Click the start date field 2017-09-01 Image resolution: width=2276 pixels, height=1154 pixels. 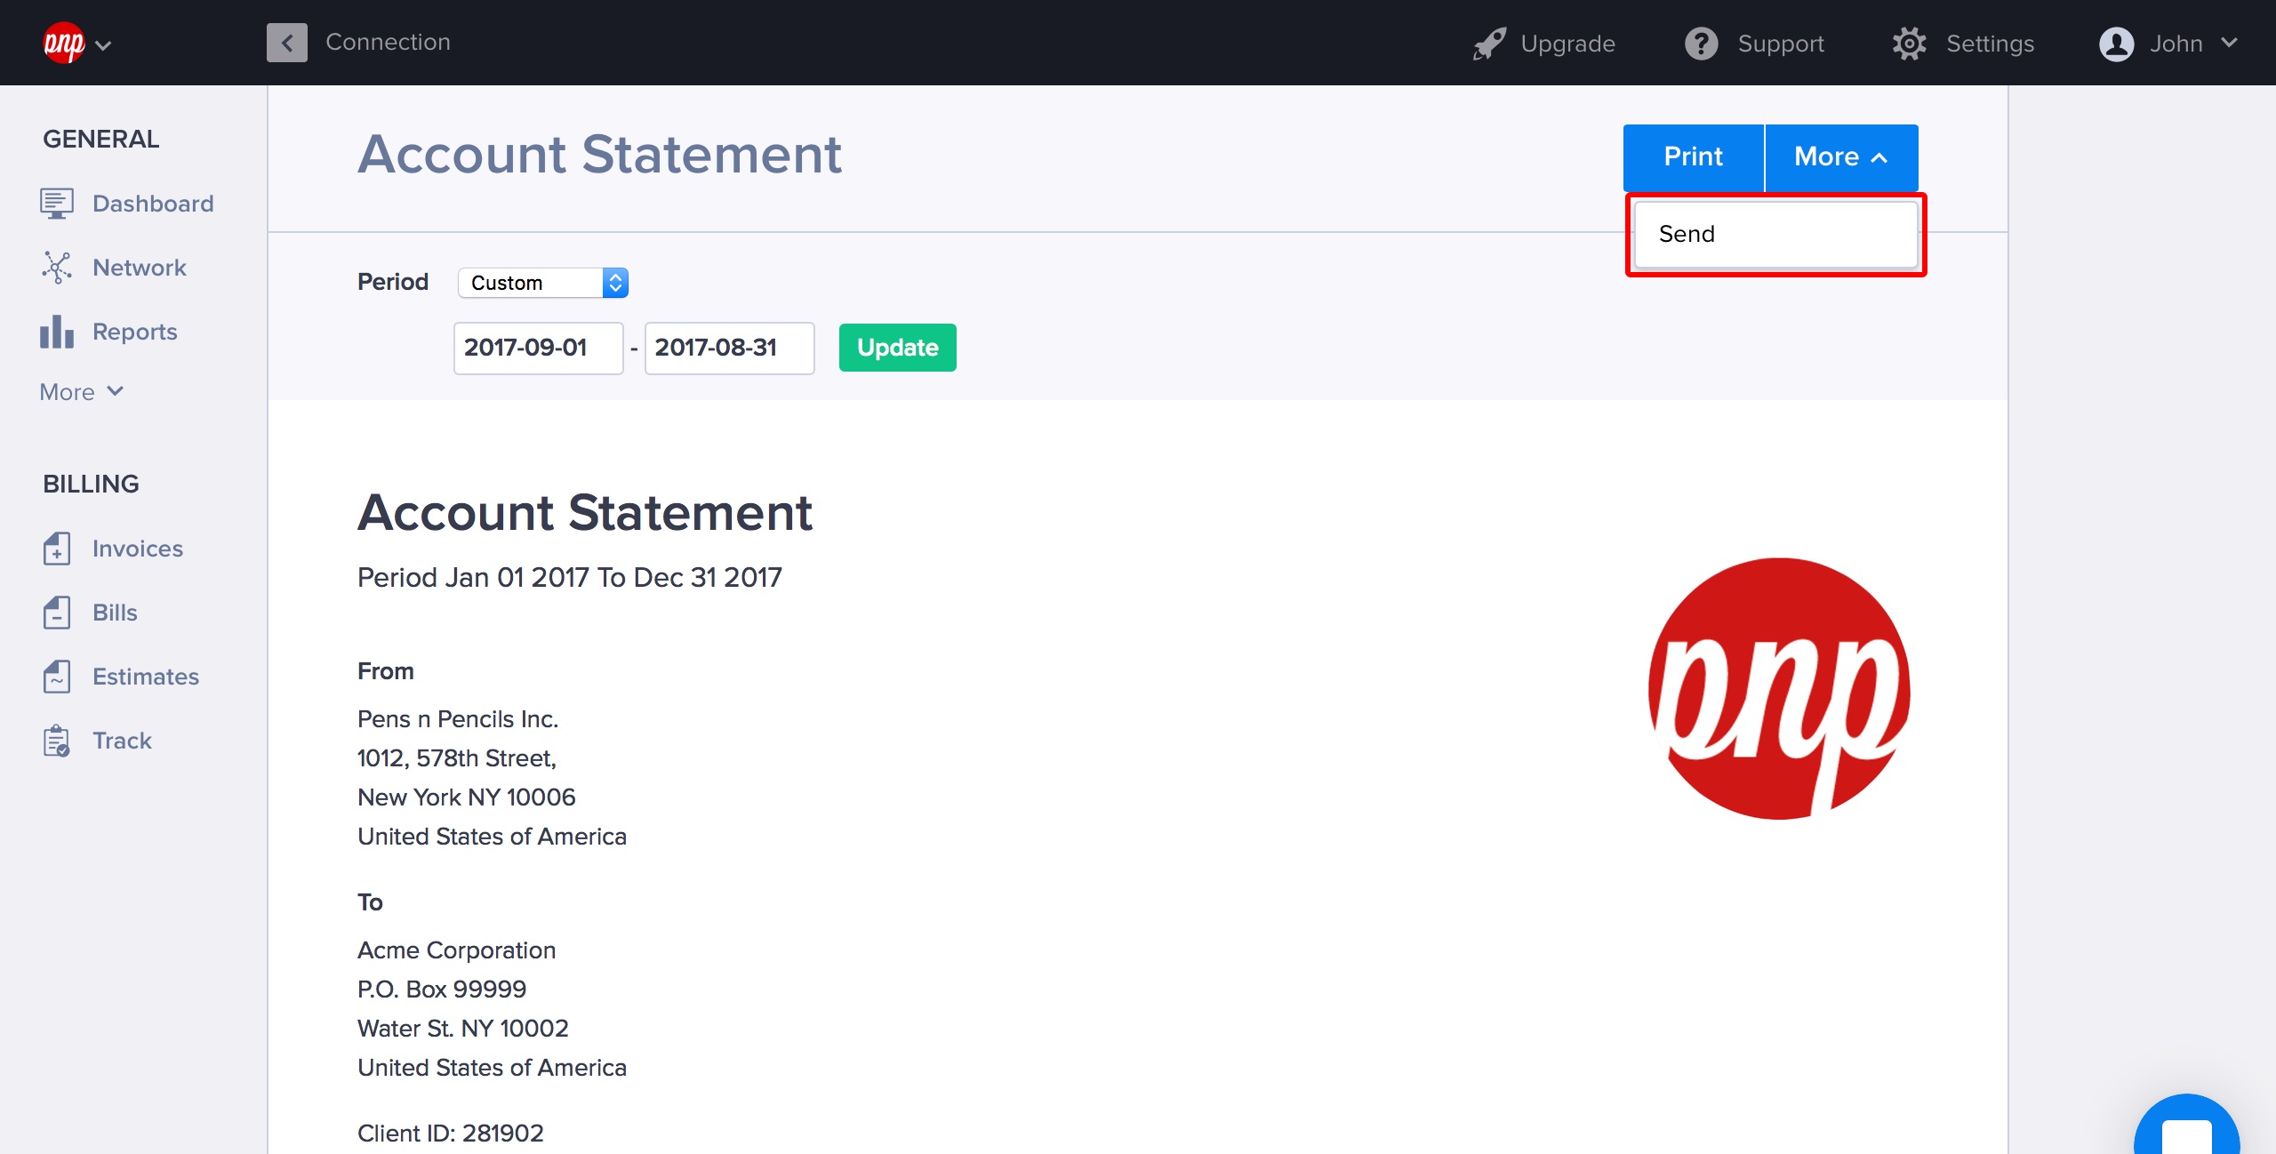(537, 348)
